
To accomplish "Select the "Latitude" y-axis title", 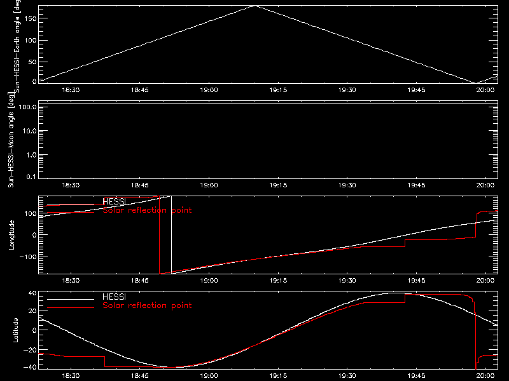I will tap(15, 330).
